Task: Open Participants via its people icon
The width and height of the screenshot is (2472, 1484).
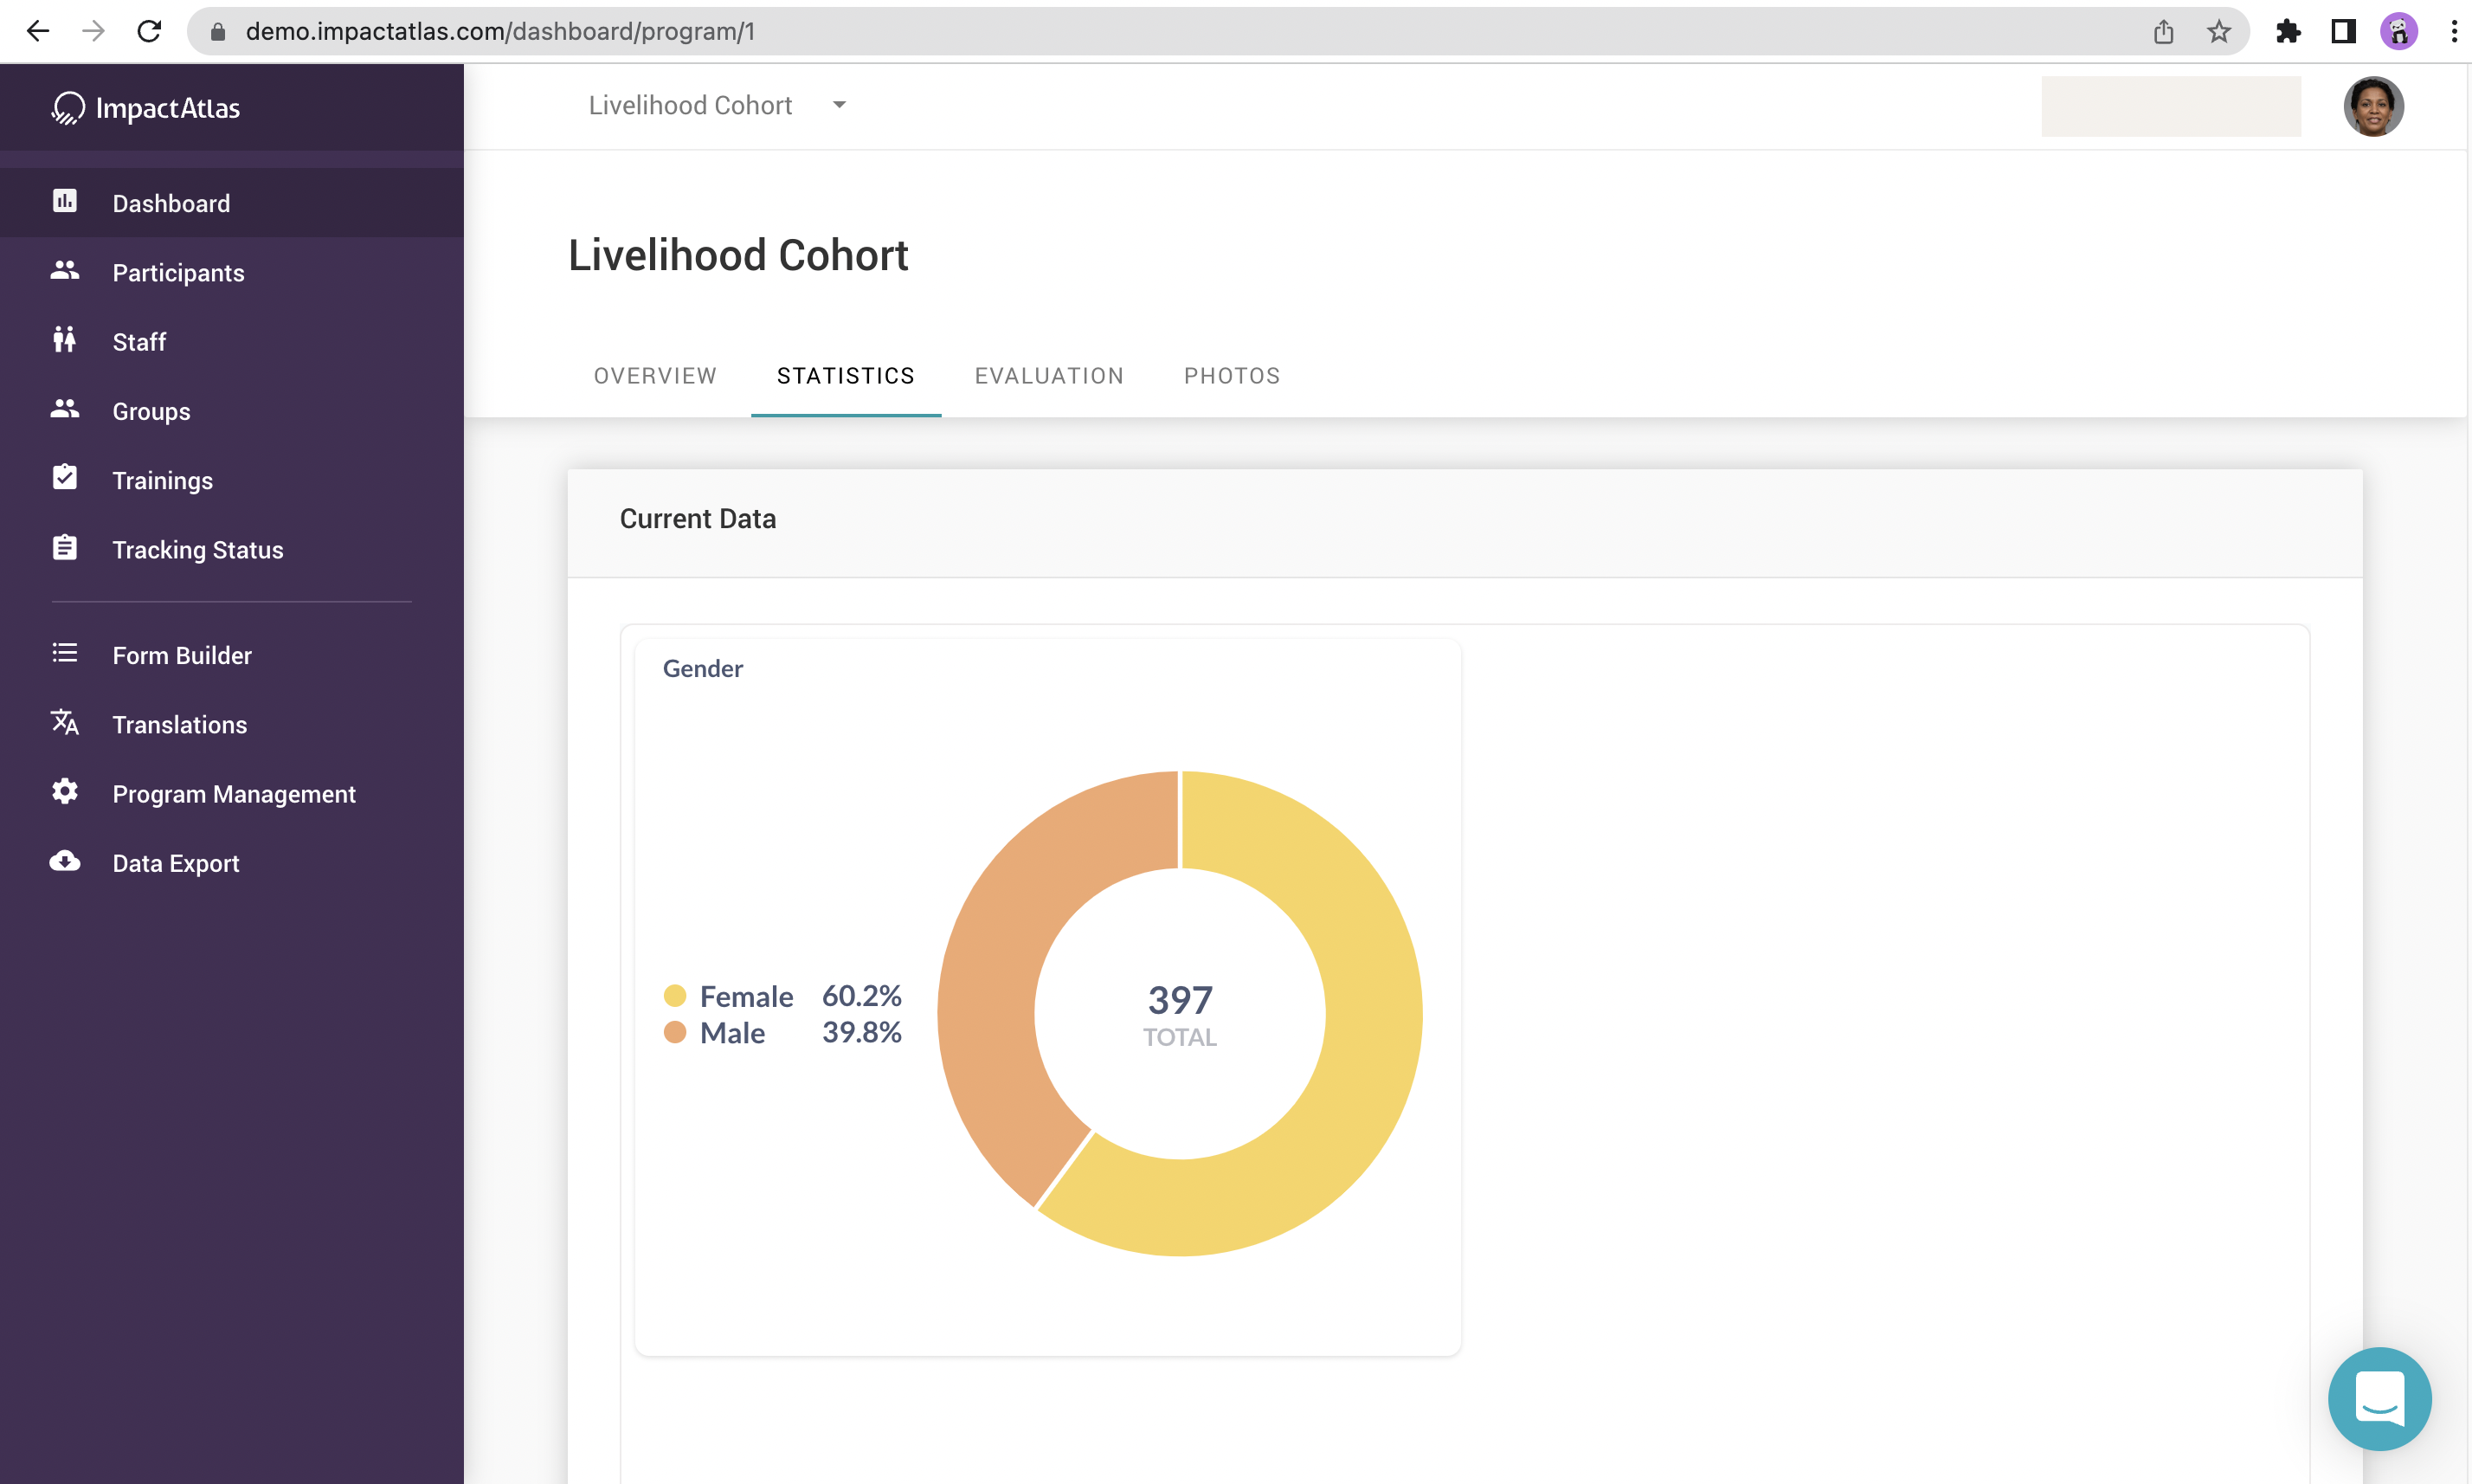Action: click(x=65, y=271)
